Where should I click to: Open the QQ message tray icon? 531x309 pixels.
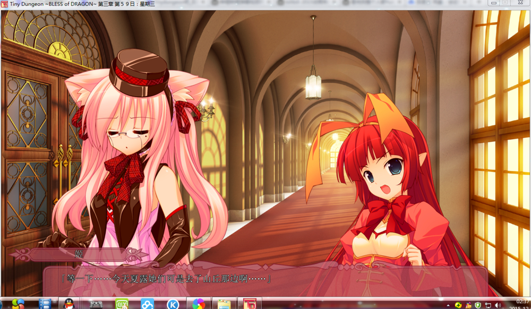tap(468, 305)
